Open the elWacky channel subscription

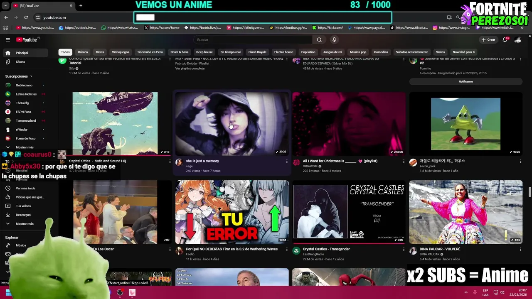(22, 130)
